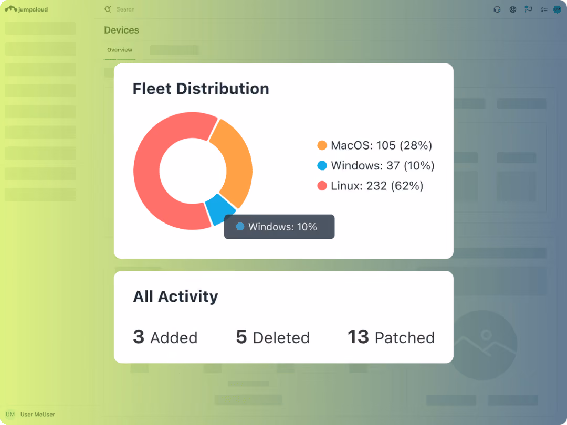Click into the Search field
This screenshot has width=567, height=425.
(125, 9)
